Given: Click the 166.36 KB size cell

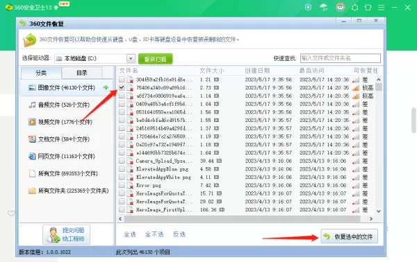Looking at the screenshot, I should 212,210.
